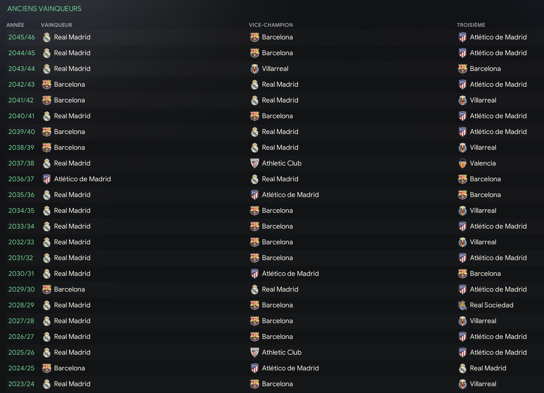Click Villarreal crest in 2043/44 runner-up row
Screen dimensions: 544x393
(255, 69)
